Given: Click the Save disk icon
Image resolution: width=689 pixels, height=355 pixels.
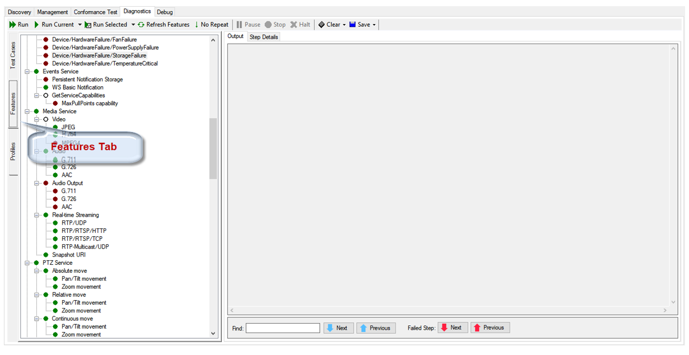Looking at the screenshot, I should pos(352,25).
